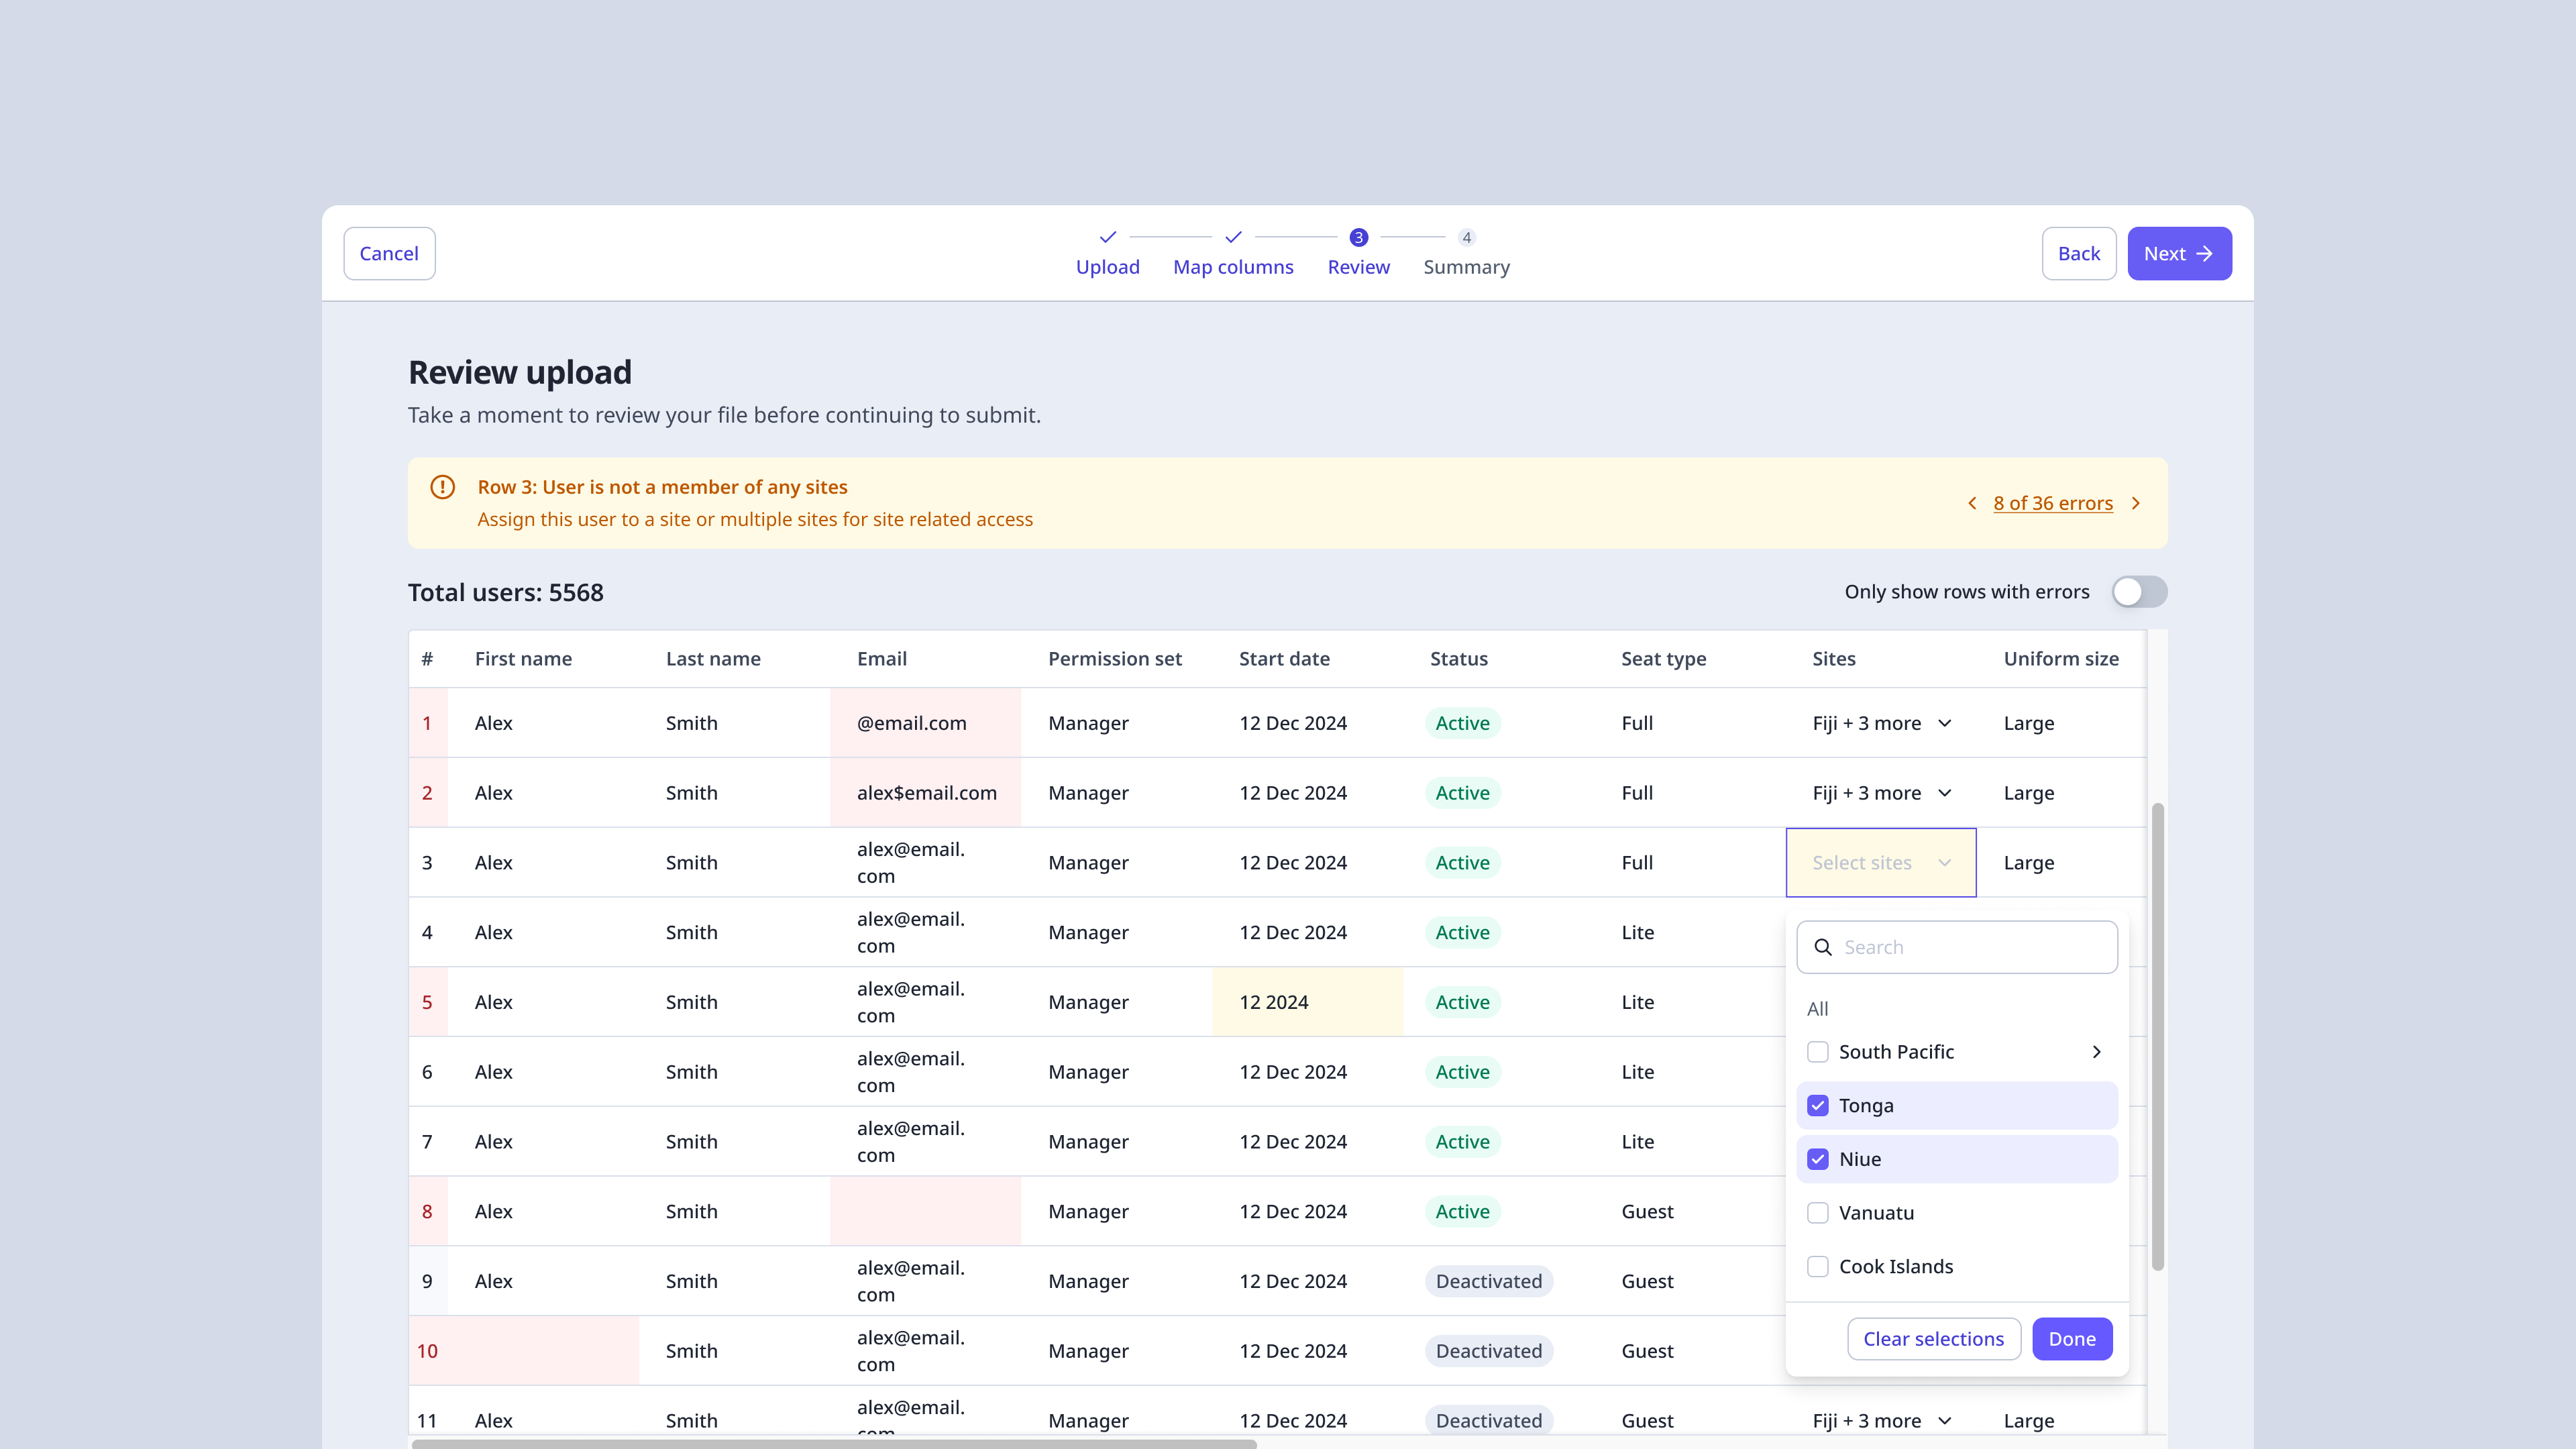This screenshot has height=1449, width=2576.
Task: Click the step 4 Summary circle icon
Action: tap(1466, 237)
